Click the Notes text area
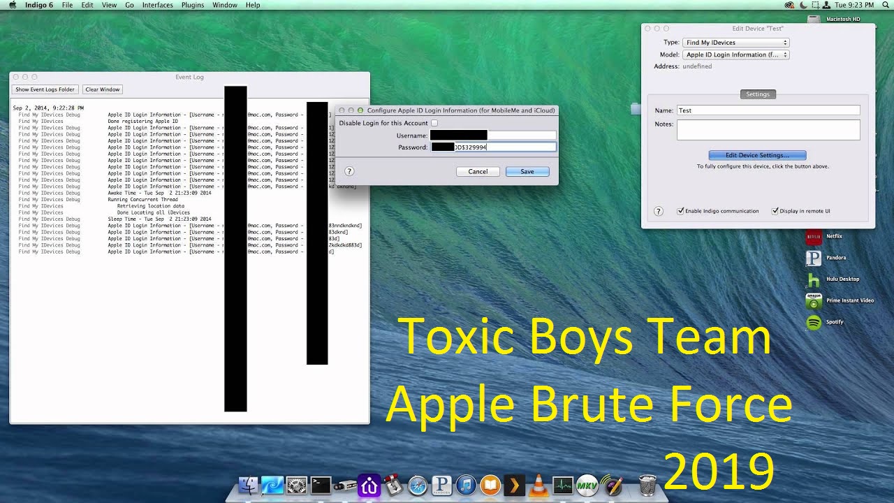Screen dimensions: 894x503 coord(768,130)
